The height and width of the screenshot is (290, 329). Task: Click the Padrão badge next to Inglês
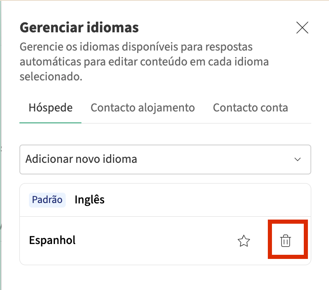click(47, 200)
